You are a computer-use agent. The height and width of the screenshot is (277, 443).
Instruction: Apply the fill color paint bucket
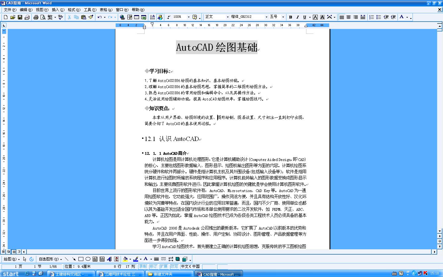click(125, 259)
